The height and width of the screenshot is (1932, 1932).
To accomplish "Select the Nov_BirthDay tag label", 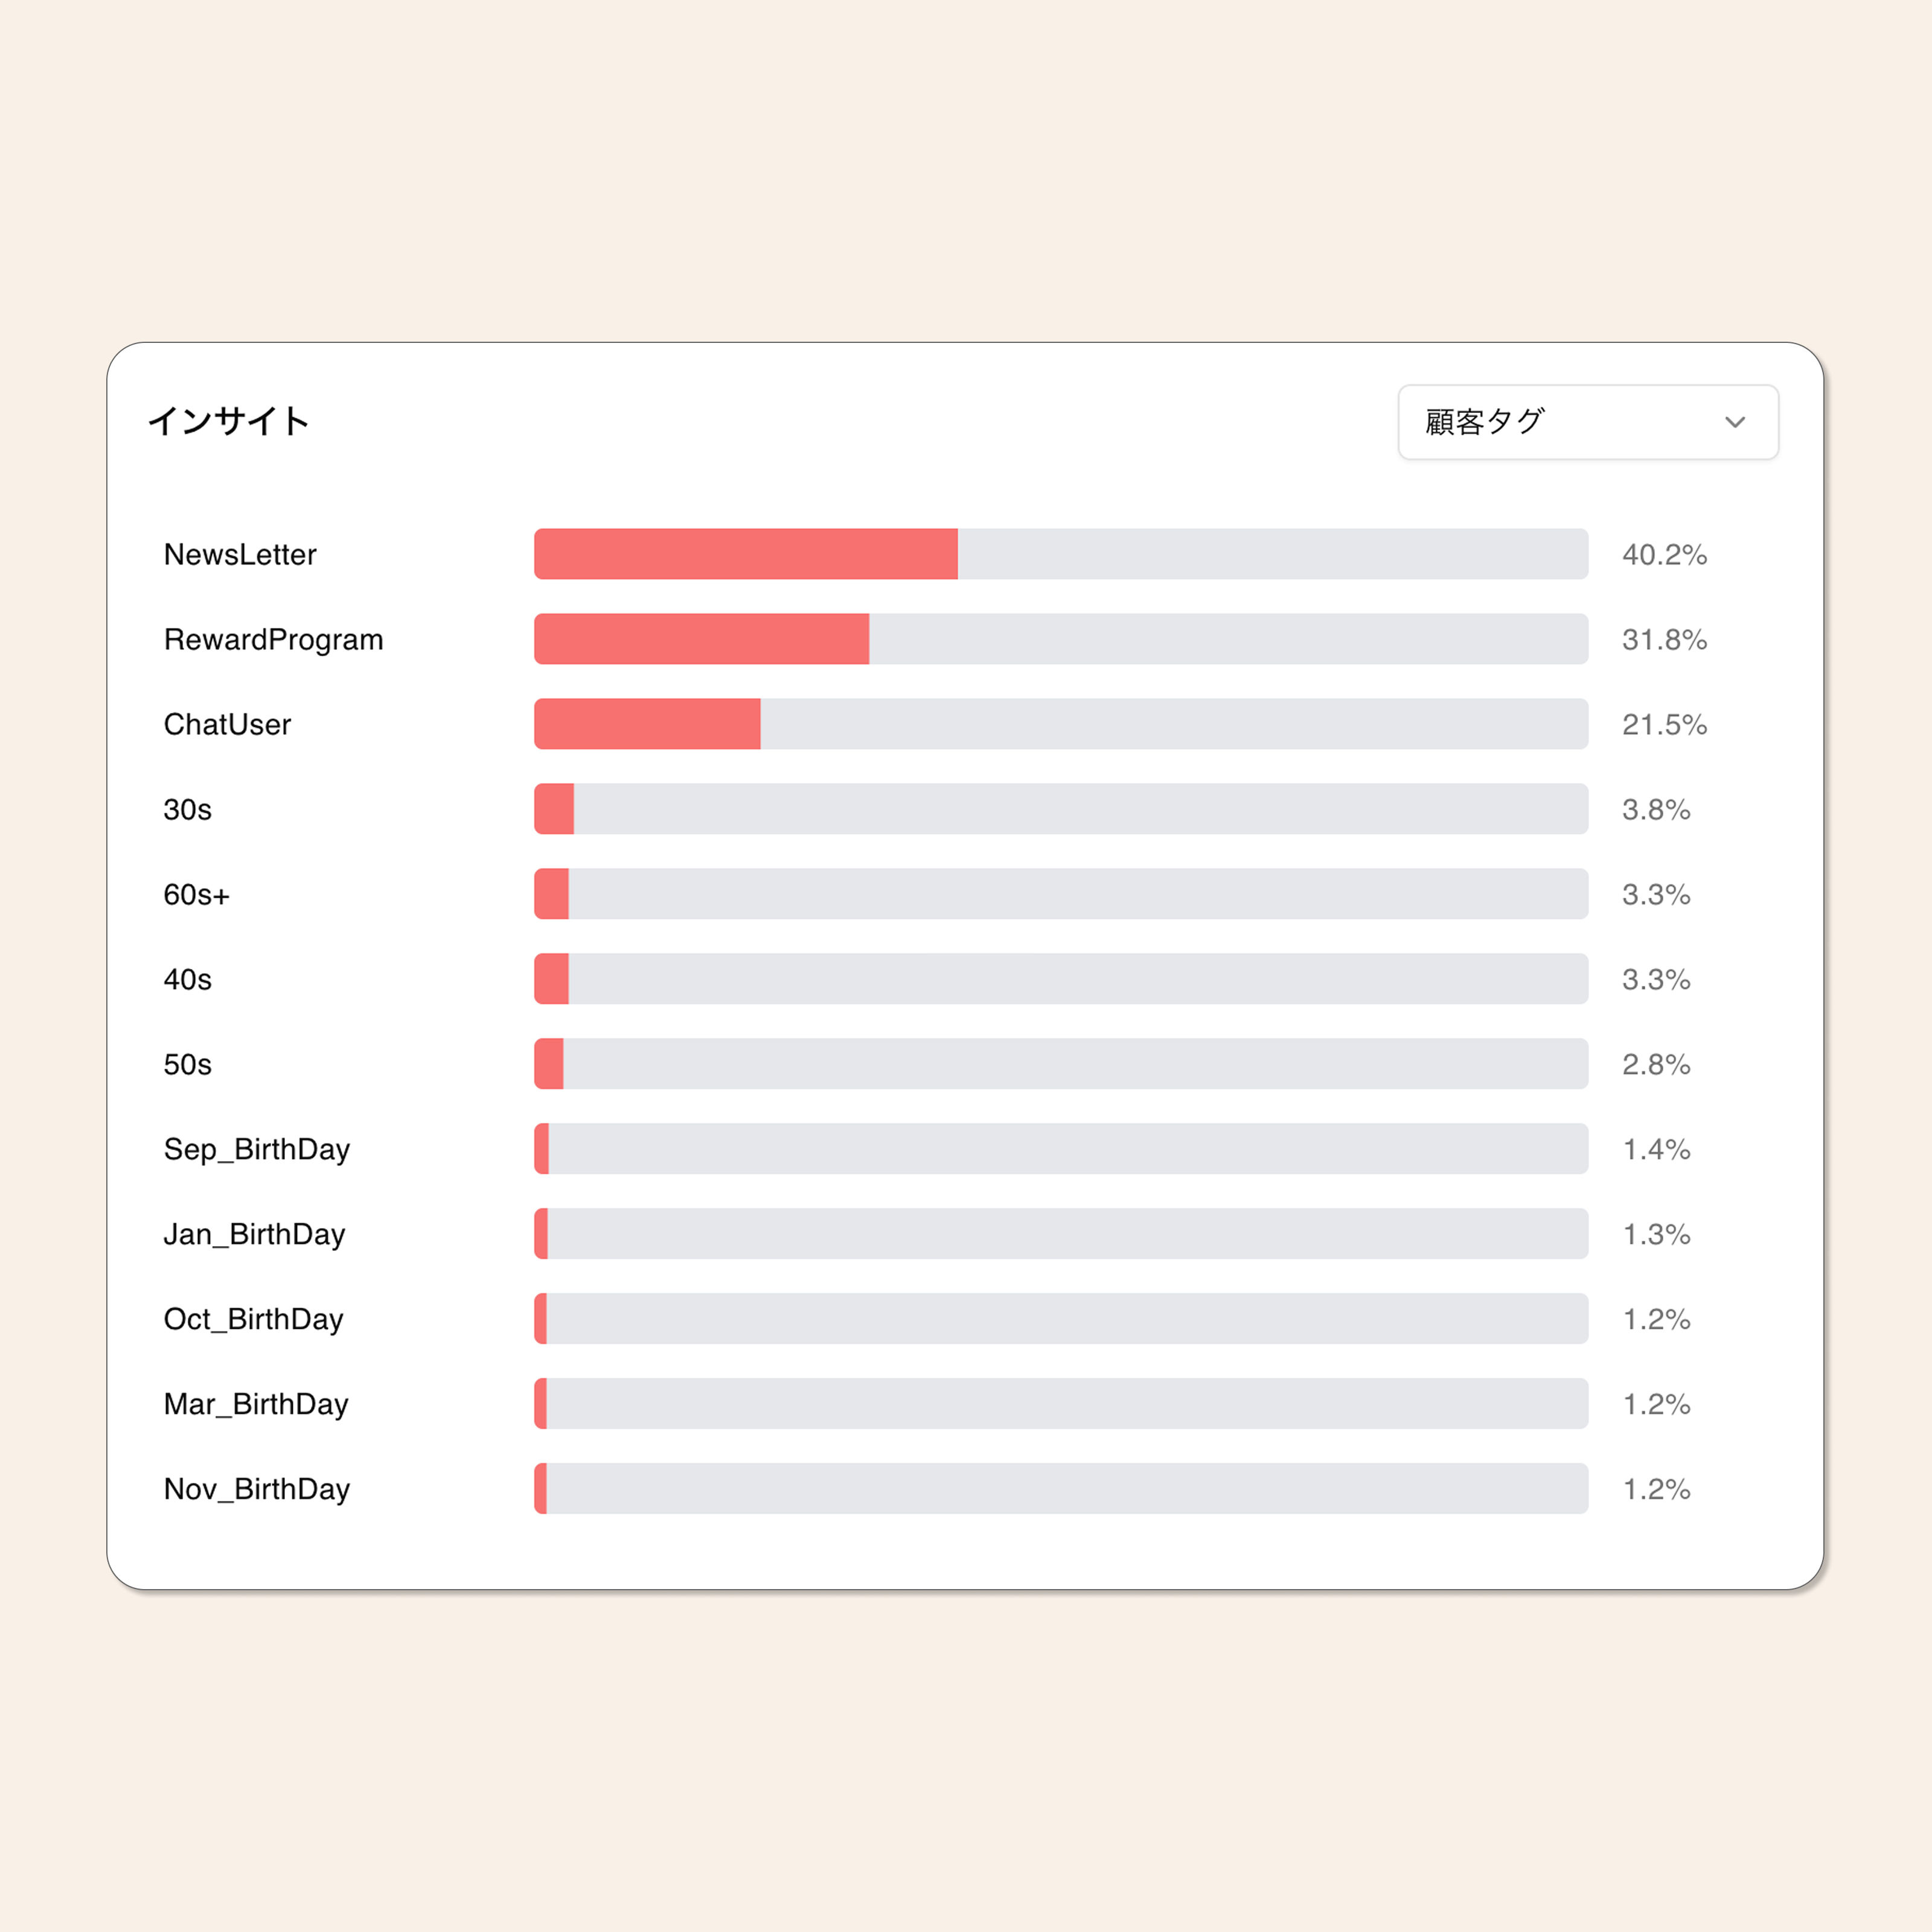I will 257,1489.
